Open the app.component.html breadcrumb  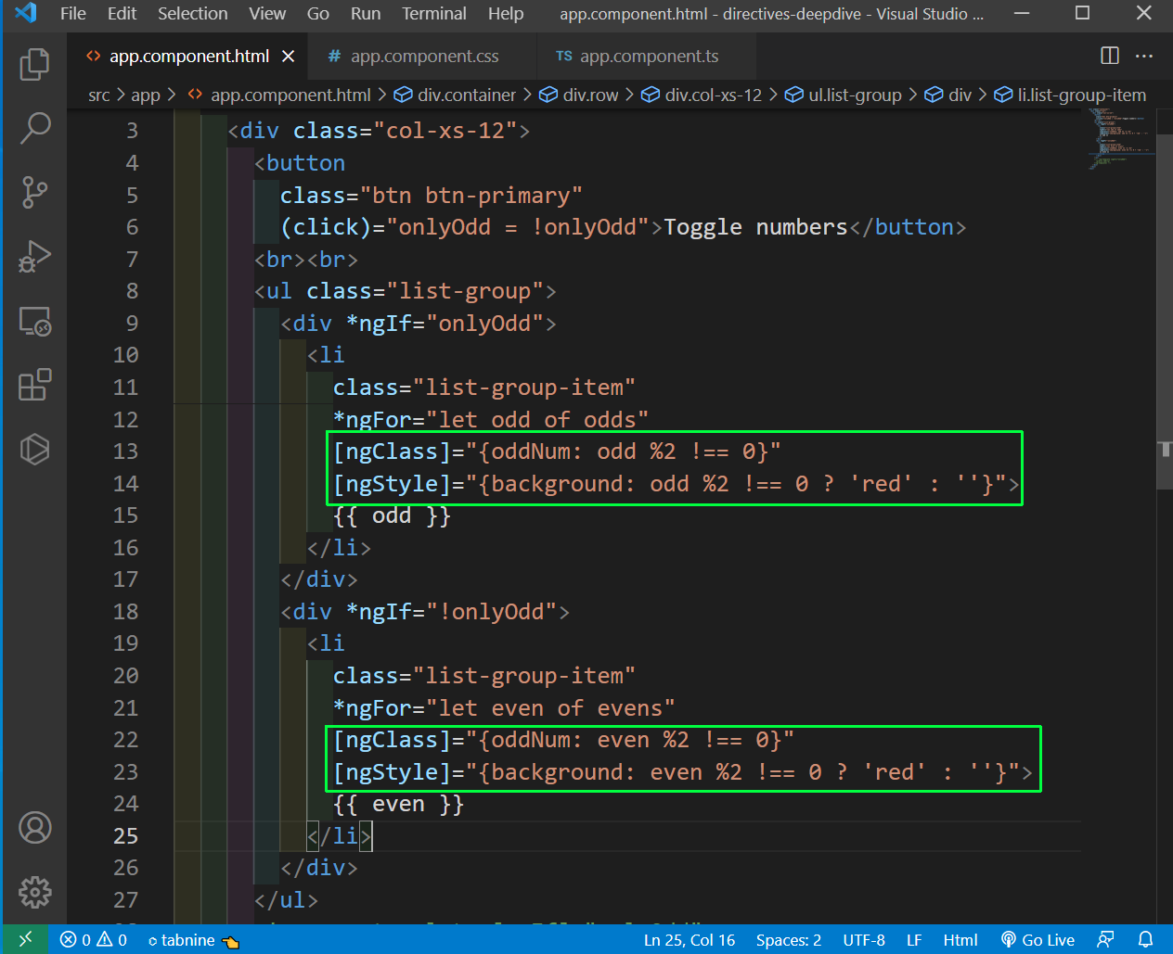click(x=279, y=95)
